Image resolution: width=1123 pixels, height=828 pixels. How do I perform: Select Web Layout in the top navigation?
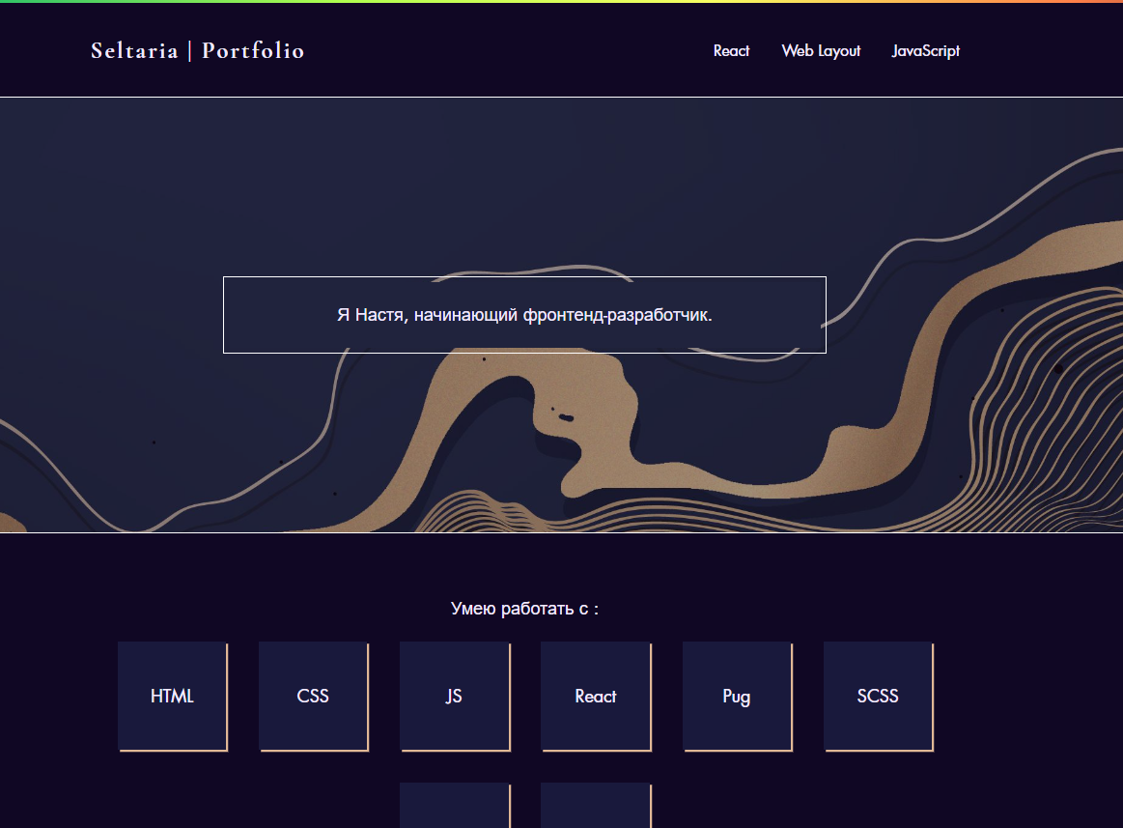pos(821,50)
